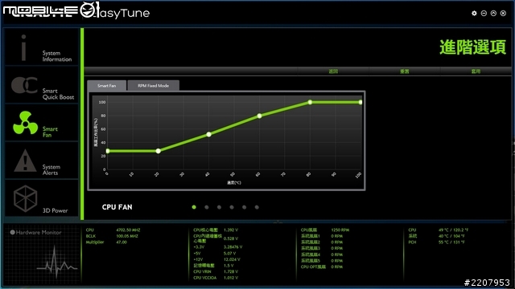The width and height of the screenshot is (515, 289).
Task: Select the fifth fan pager dot
Action: coord(245,207)
